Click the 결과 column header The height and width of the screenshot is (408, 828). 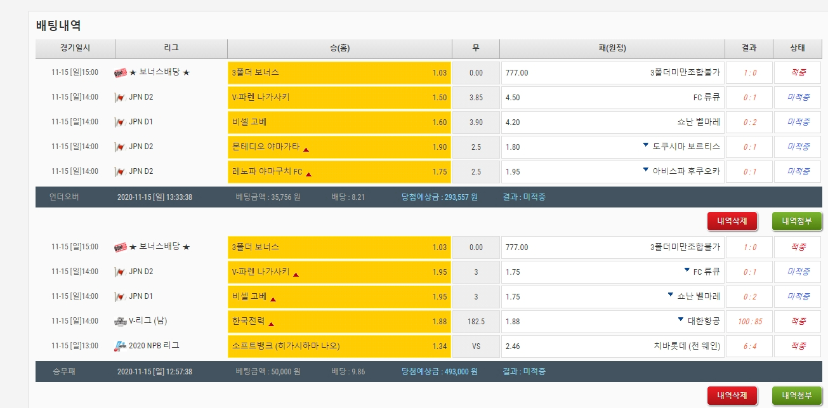[749, 48]
